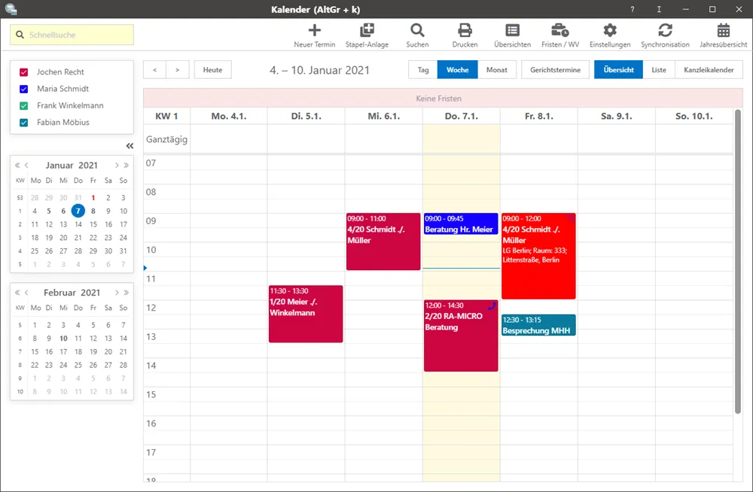This screenshot has height=492, width=753.
Task: Open the Suchen search function
Action: 417,34
